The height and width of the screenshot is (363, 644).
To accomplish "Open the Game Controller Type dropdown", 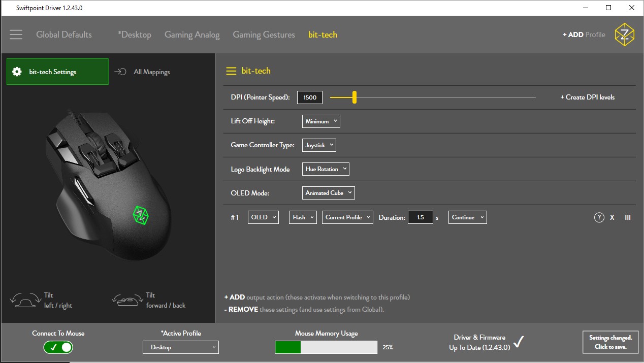I will [x=319, y=145].
